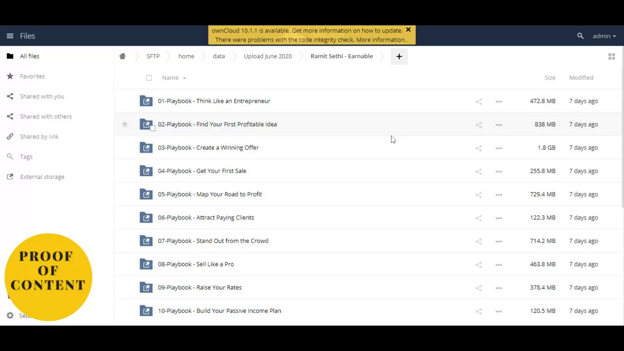
Task: Navigate to home breadcrumb text
Action: tap(186, 57)
